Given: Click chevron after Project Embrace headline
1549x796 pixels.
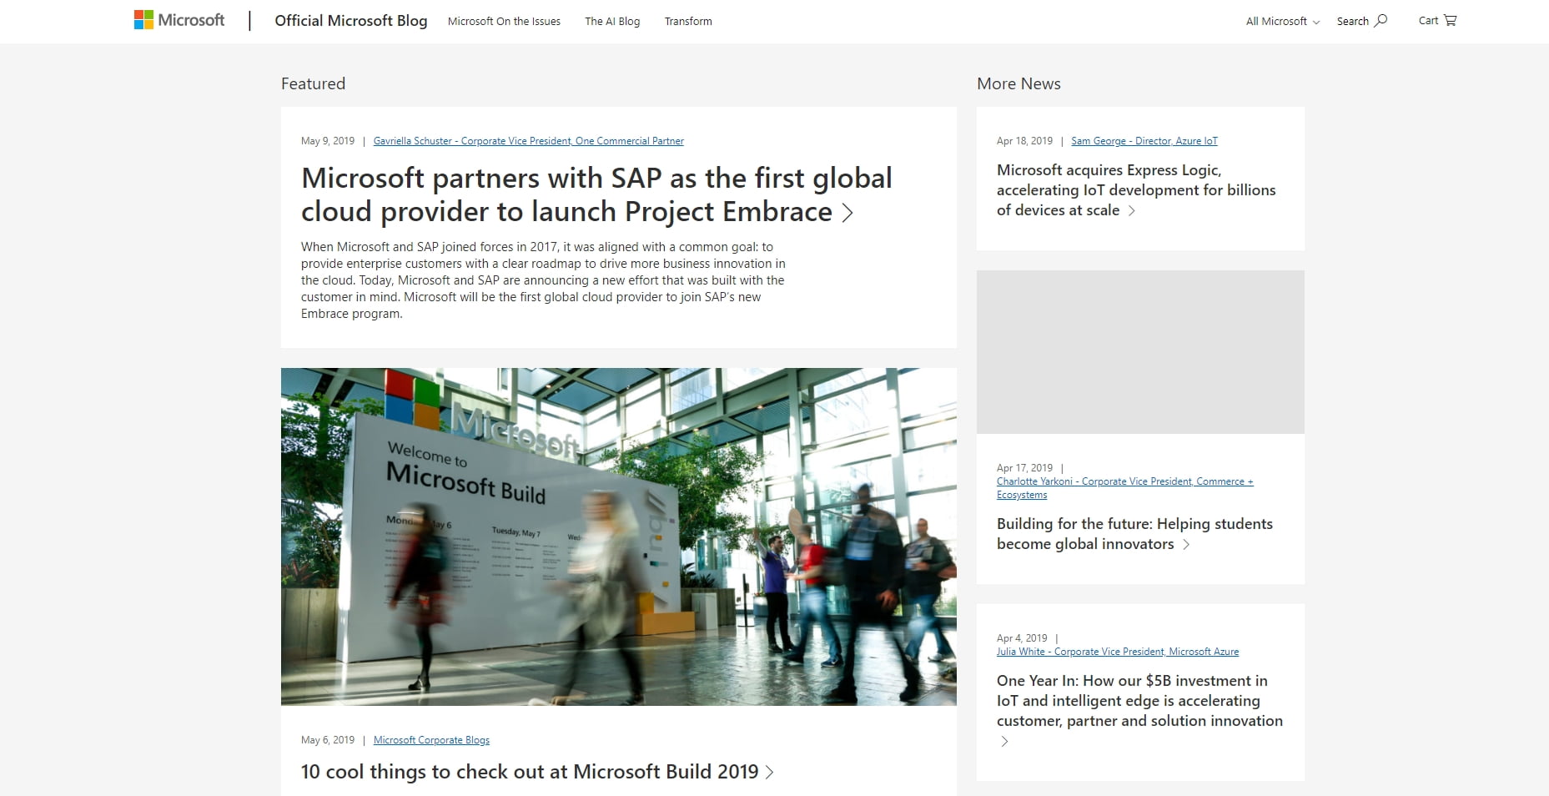Looking at the screenshot, I should click(x=847, y=213).
